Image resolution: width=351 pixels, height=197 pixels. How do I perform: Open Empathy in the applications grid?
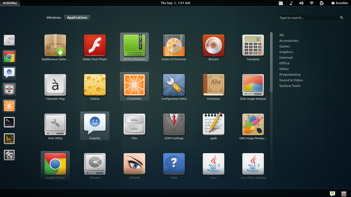pyautogui.click(x=95, y=126)
